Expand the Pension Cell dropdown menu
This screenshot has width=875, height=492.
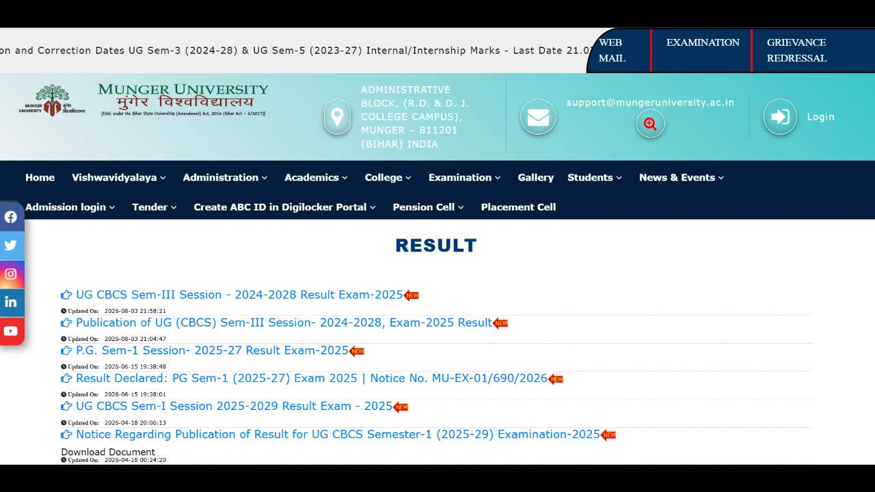[x=428, y=207]
